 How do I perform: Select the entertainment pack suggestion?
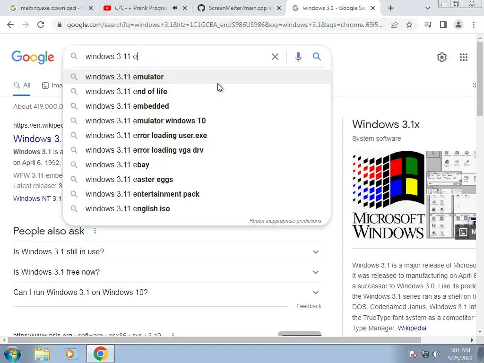coord(197,194)
